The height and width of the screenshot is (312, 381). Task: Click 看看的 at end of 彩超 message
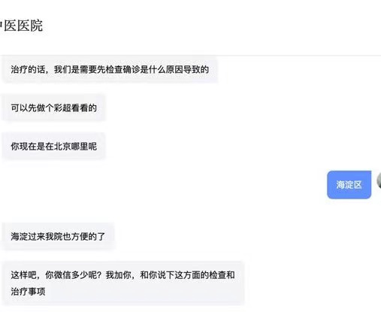(x=84, y=108)
